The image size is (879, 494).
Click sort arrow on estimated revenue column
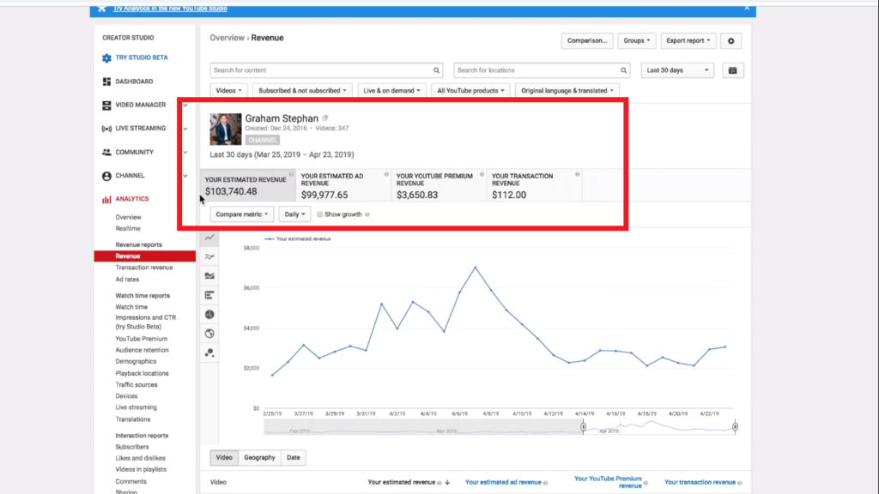447,482
